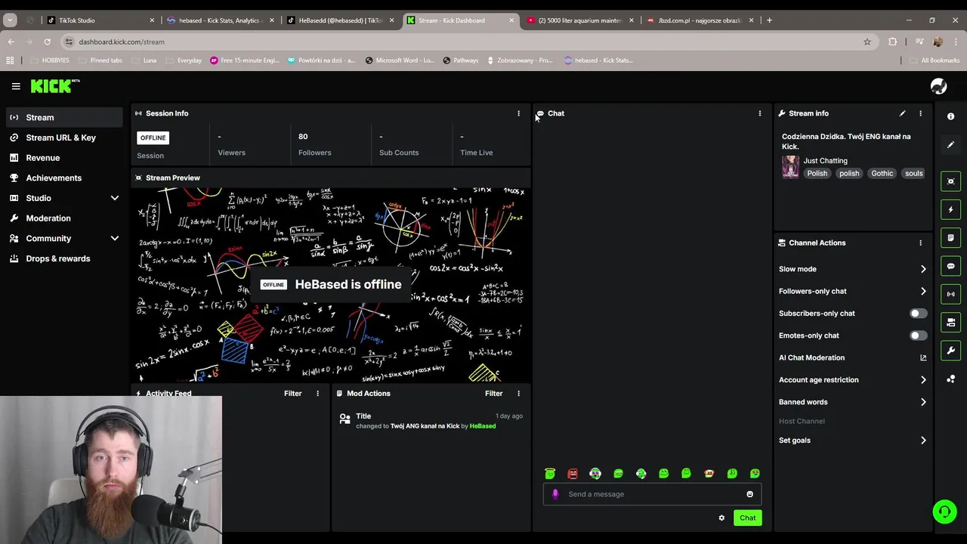
Task: Click the Polish tag chip
Action: (x=817, y=173)
